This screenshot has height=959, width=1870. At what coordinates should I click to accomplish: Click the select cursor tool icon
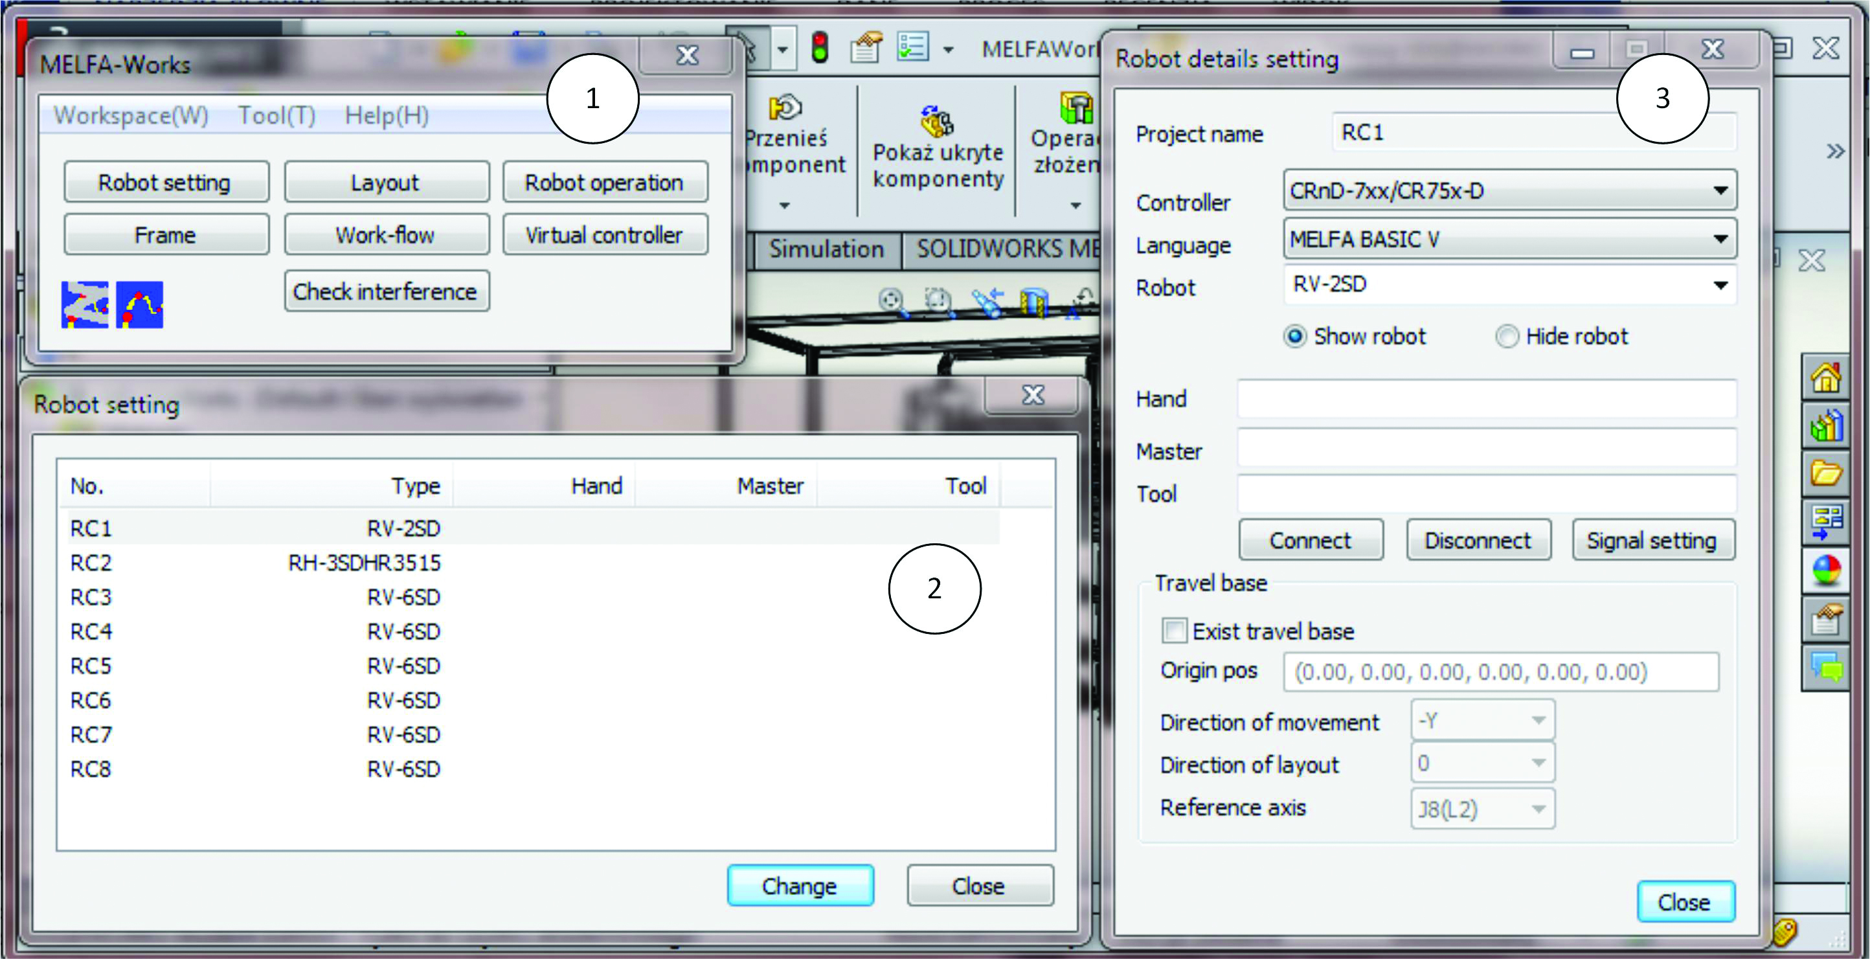pyautogui.click(x=748, y=48)
